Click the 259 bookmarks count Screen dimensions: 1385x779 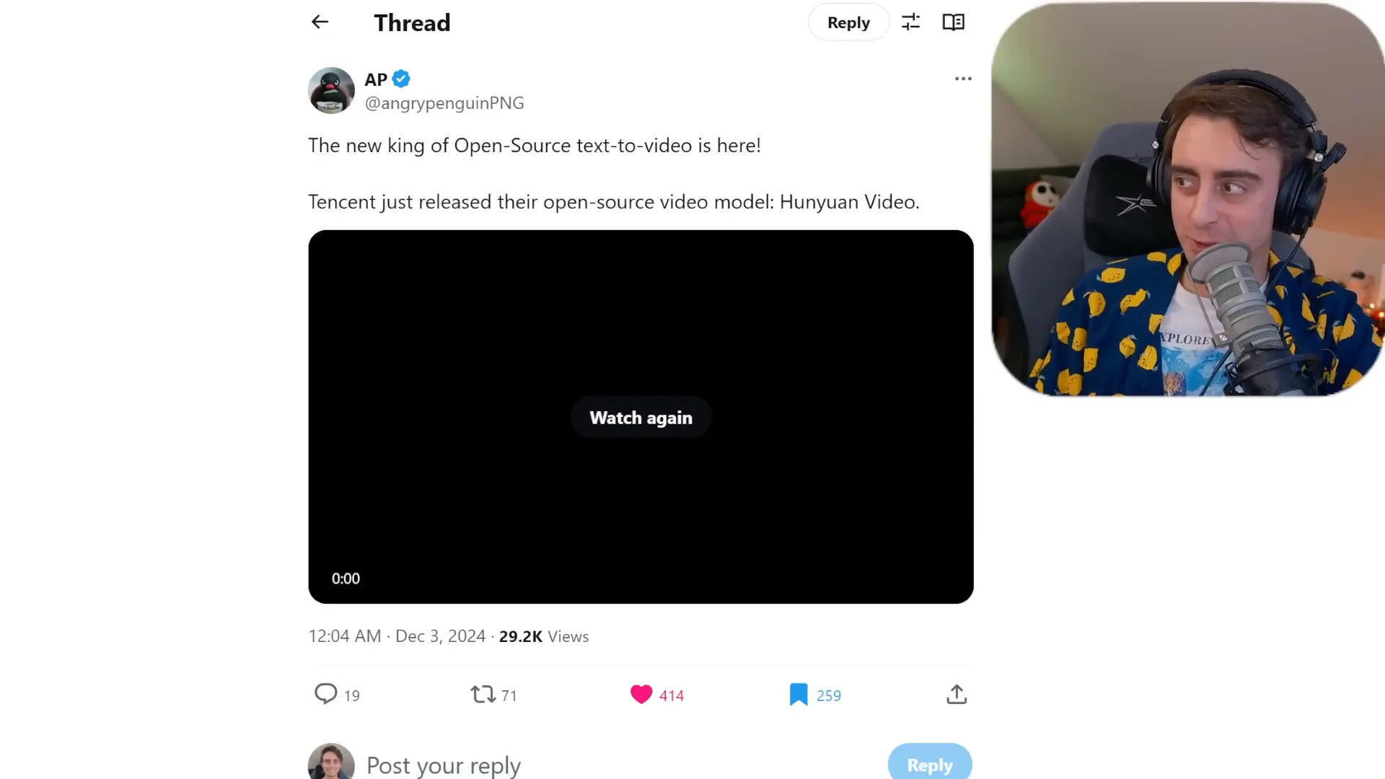click(x=829, y=695)
